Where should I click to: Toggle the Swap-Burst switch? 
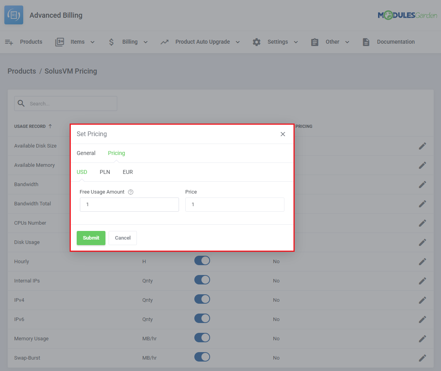pos(202,357)
